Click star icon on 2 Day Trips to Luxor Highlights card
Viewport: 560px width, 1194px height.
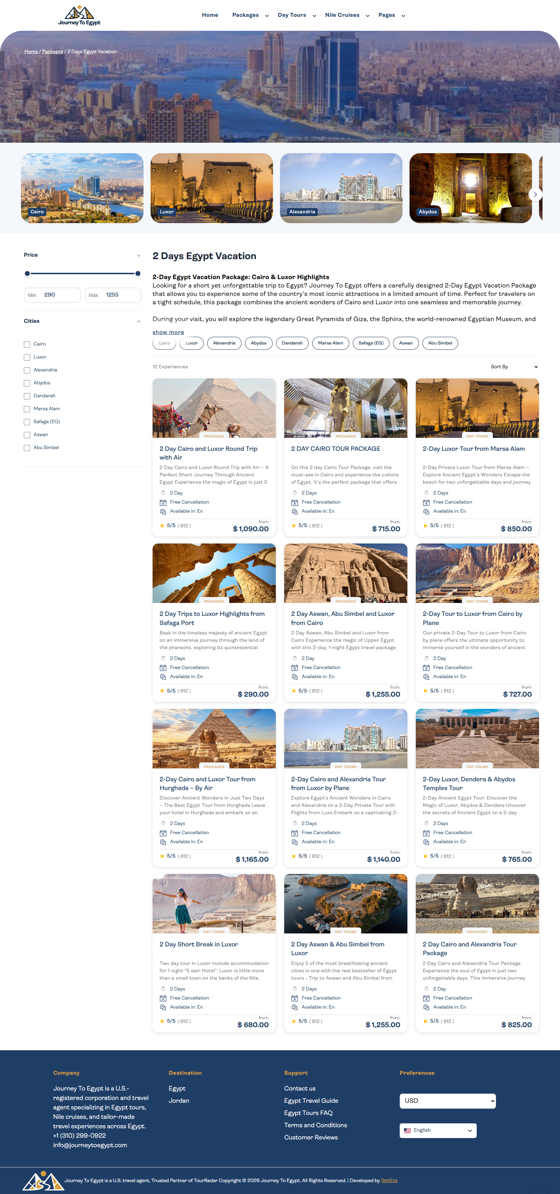pos(162,691)
